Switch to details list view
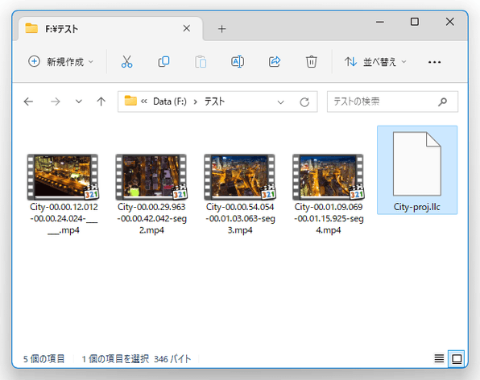The width and height of the screenshot is (480, 380). [439, 358]
